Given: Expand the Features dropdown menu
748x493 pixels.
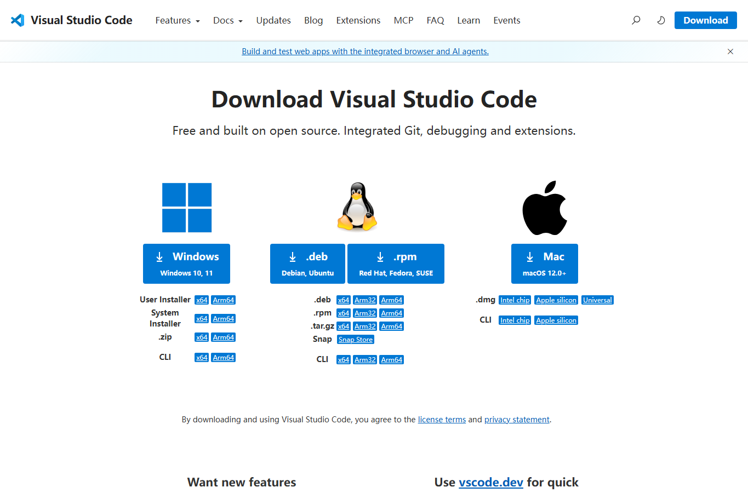Looking at the screenshot, I should (x=178, y=20).
